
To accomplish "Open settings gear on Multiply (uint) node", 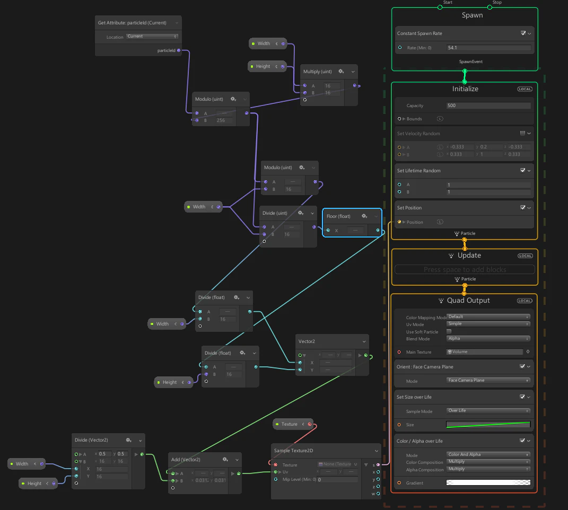I will [x=341, y=72].
